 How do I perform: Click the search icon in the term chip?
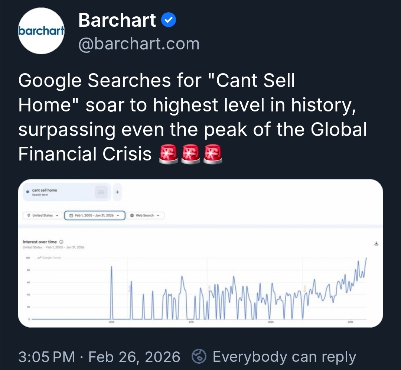click(x=101, y=192)
